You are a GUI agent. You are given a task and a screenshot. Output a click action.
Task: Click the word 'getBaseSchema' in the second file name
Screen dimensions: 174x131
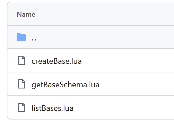(58, 84)
